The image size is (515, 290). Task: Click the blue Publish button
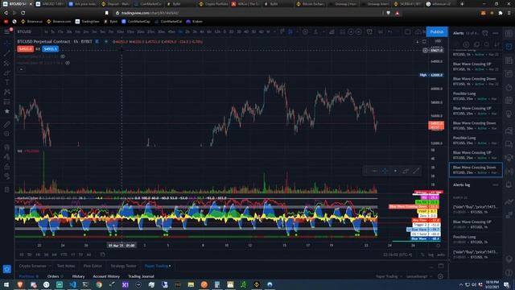click(x=437, y=32)
